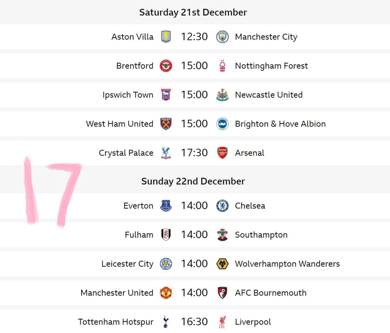Click the Newcastle United crest
This screenshot has width=390, height=333.
222,95
